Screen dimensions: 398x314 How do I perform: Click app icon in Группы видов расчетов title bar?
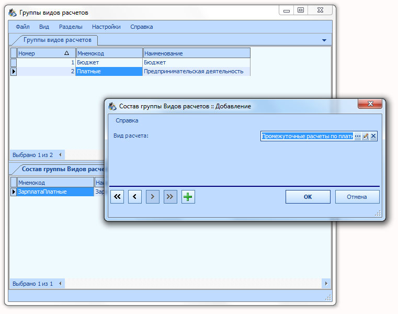[x=13, y=13]
